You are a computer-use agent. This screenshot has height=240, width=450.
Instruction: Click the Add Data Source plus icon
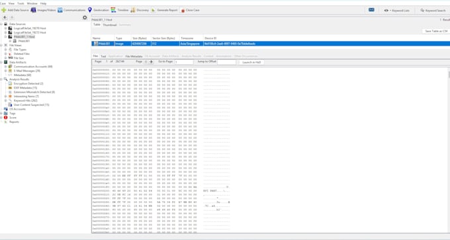point(3,10)
